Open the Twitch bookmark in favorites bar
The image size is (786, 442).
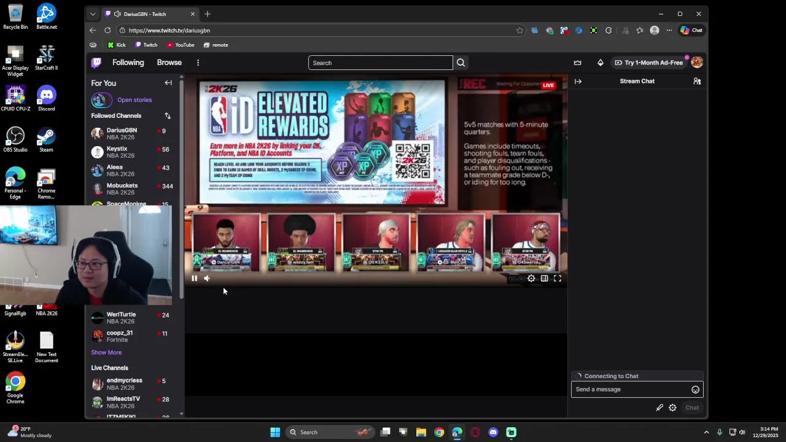tap(146, 45)
